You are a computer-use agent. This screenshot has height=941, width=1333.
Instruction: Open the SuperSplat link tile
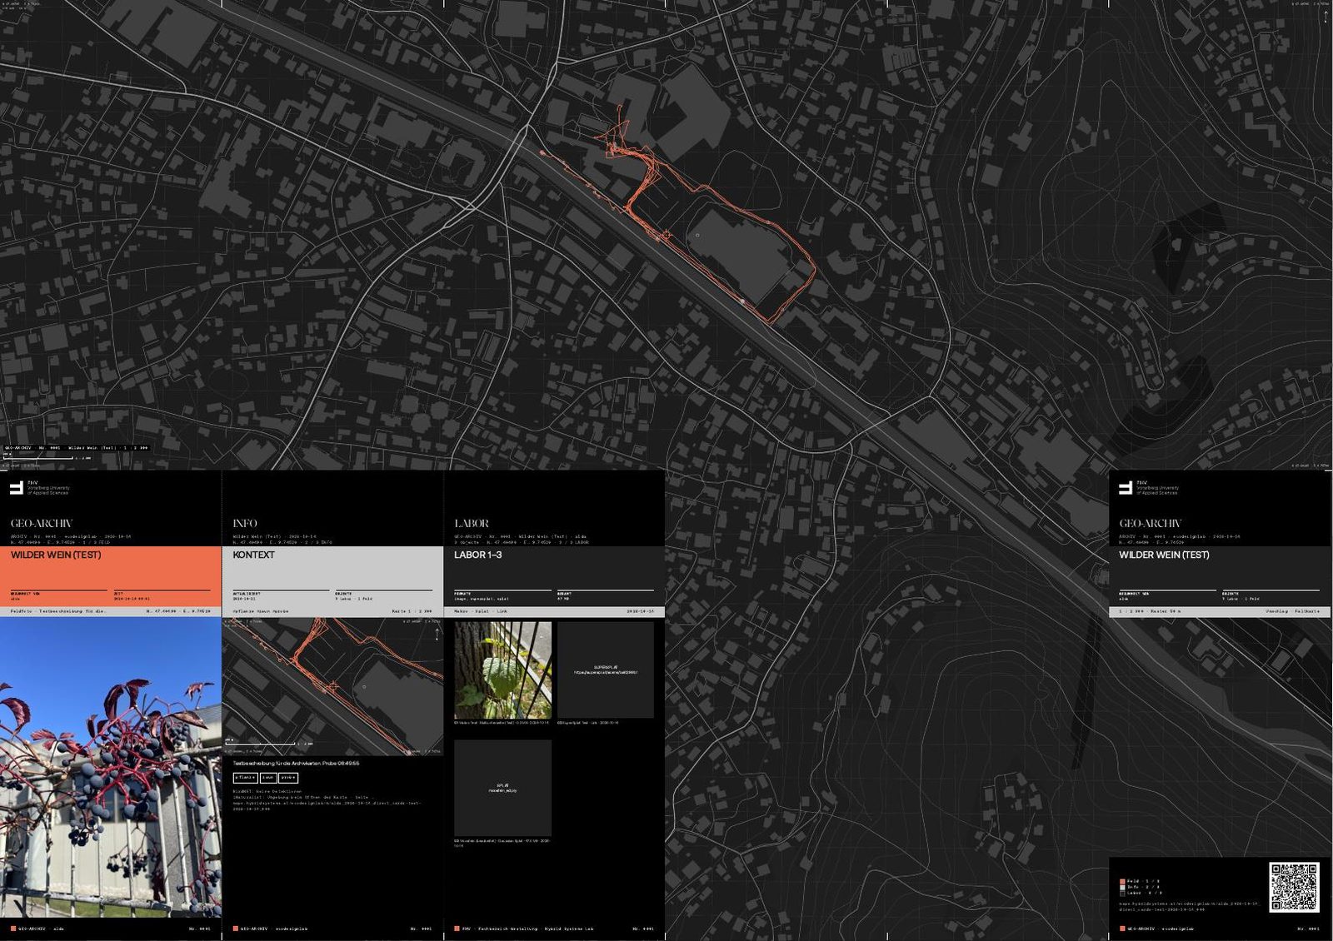click(x=605, y=670)
